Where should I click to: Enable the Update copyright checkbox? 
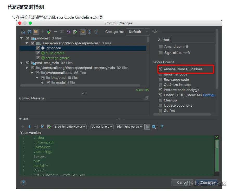(160, 105)
